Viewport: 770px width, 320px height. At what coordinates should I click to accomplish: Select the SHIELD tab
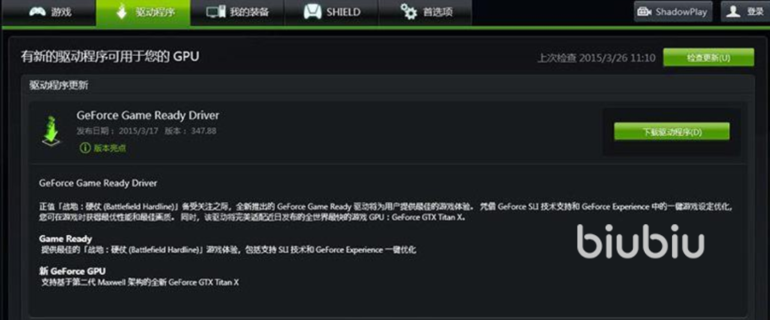click(331, 13)
